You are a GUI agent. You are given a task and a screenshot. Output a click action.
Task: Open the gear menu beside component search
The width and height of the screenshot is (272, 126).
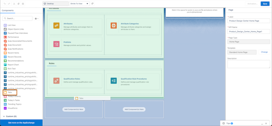(37, 19)
